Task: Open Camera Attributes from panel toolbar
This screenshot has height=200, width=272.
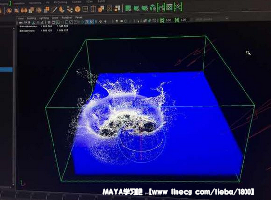Action: click(x=29, y=22)
